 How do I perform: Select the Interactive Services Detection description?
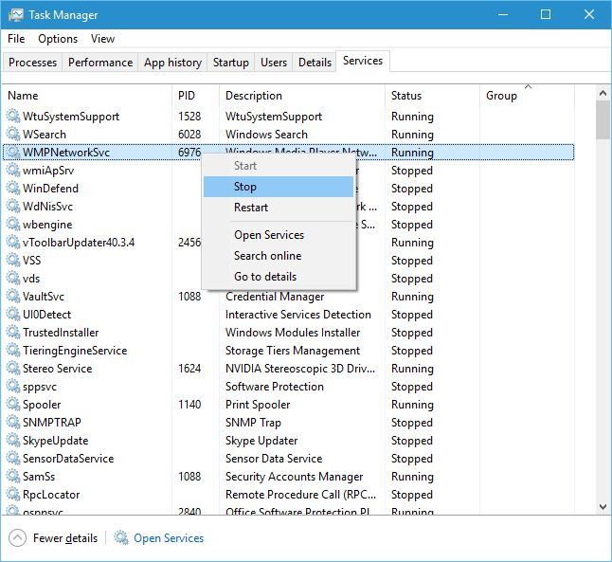coord(298,315)
